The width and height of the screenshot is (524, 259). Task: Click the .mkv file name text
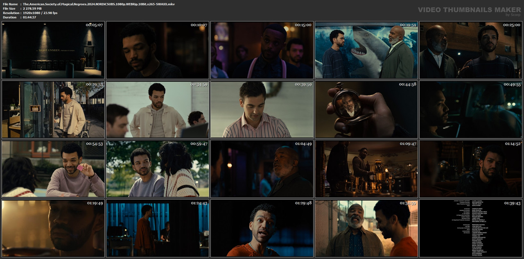tap(99, 4)
